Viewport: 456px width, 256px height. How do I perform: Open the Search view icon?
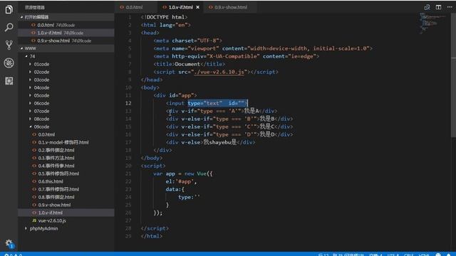[x=9, y=27]
